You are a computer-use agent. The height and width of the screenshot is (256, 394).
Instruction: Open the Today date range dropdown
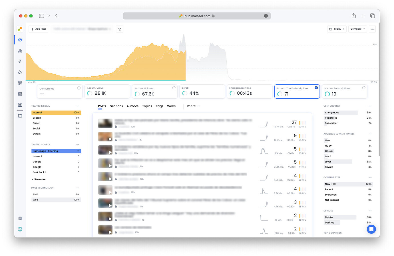coord(337,29)
